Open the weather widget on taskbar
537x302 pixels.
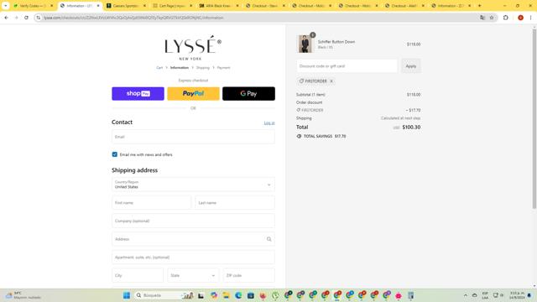[x=23, y=295]
